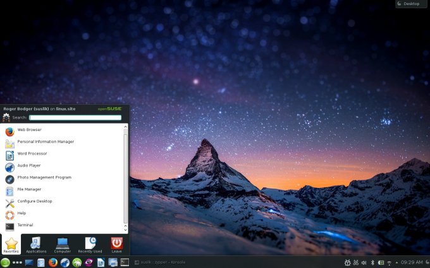Click the 09:29 AM clock
Image resolution: width=430 pixels, height=268 pixels.
tap(412, 262)
